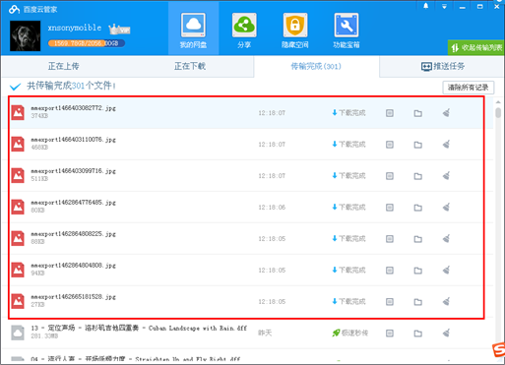Open folder for mmexport1462864776485.jpg

point(417,208)
